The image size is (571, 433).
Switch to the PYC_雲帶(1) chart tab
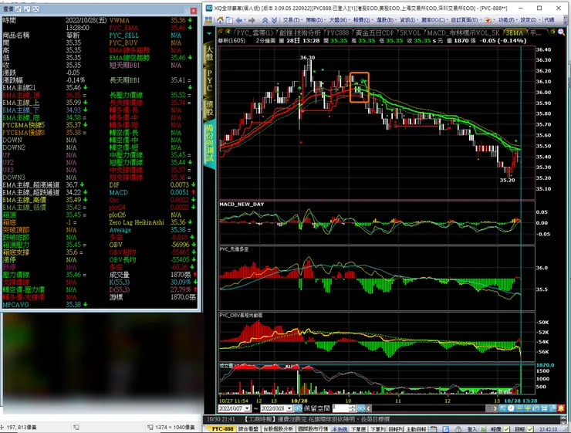[x=255, y=32]
